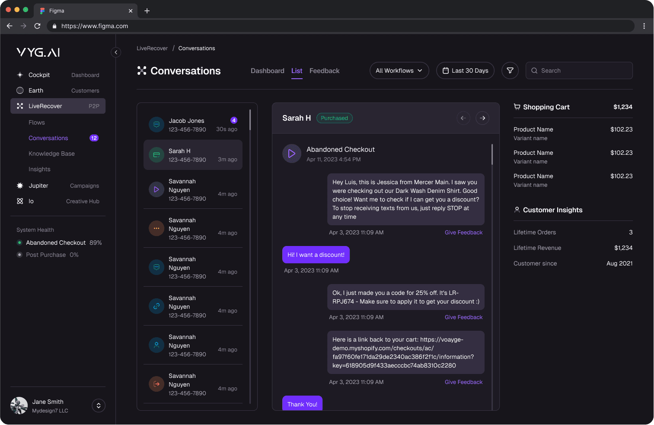Viewport: 654px width, 425px height.
Task: Switch to the Feedback tab
Action: click(x=324, y=71)
